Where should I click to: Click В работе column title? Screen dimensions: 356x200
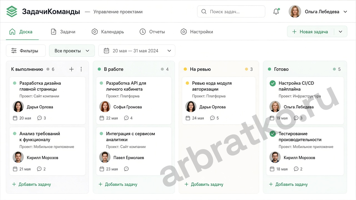click(x=113, y=69)
